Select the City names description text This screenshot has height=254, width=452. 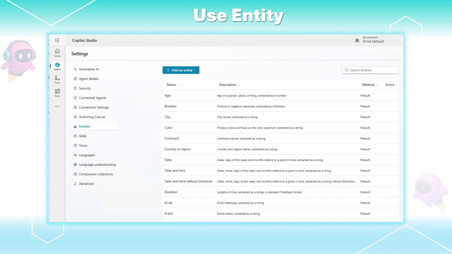[237, 117]
